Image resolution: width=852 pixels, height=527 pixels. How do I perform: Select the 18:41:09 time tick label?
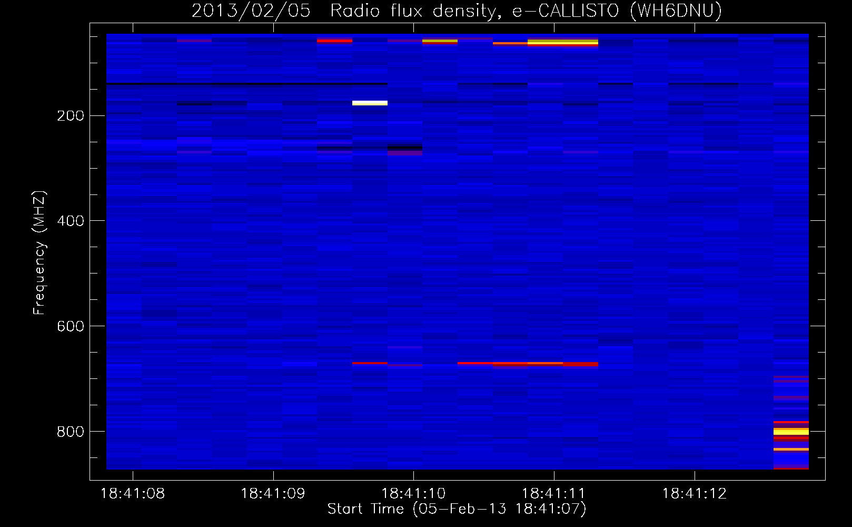pyautogui.click(x=273, y=494)
